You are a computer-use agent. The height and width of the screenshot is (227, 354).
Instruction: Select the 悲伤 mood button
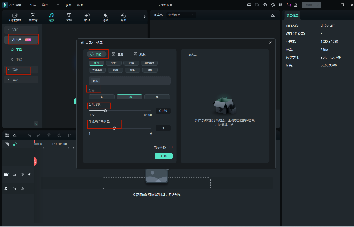click(114, 63)
